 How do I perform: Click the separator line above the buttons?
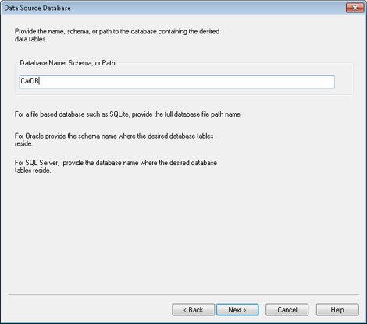click(x=183, y=294)
